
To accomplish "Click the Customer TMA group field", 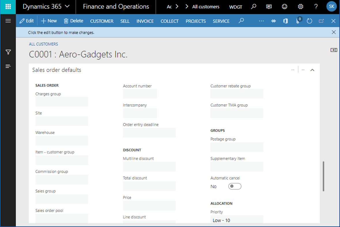I will coord(237,113).
